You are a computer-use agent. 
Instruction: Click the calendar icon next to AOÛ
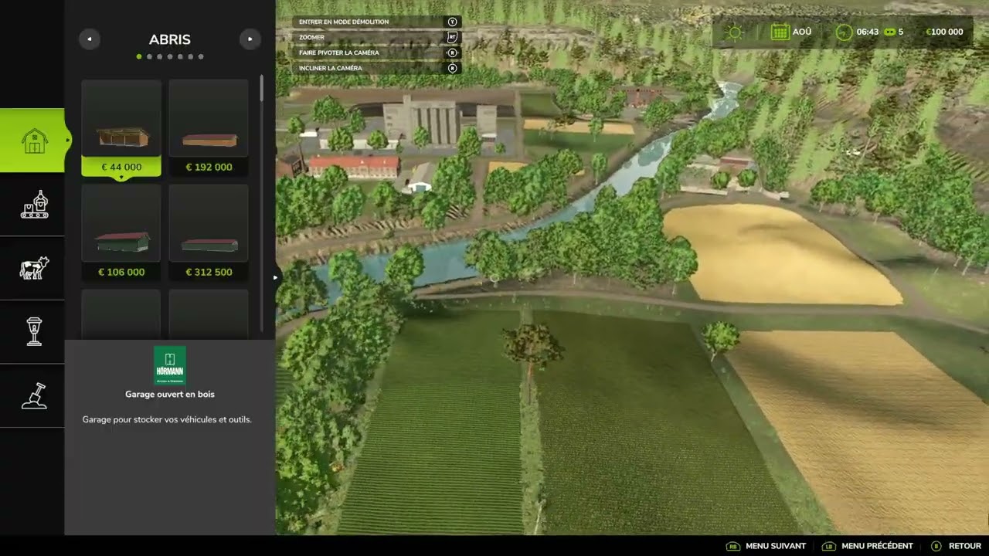780,32
